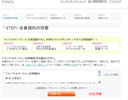Follow the こちら hyperlink

click(x=74, y=65)
